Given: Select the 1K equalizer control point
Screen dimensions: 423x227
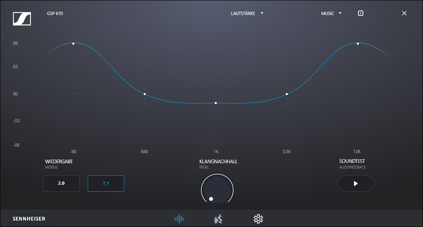Looking at the screenshot, I should pos(216,103).
